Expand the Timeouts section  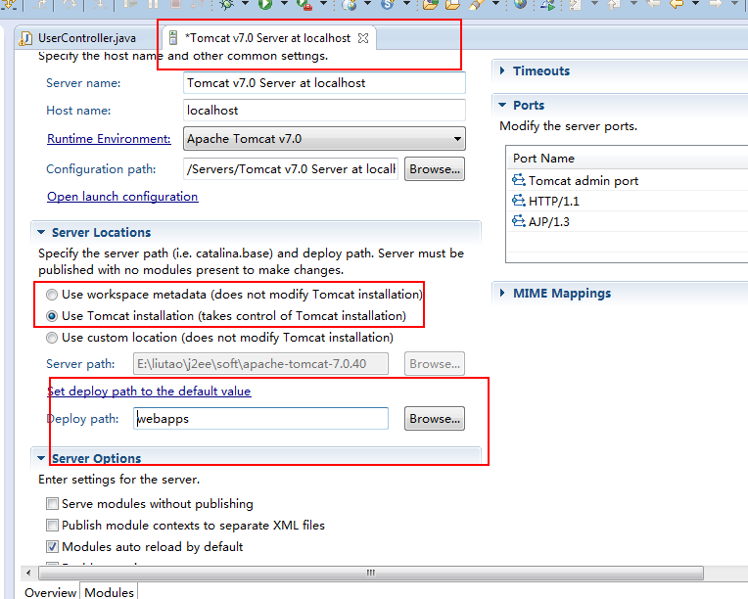502,70
